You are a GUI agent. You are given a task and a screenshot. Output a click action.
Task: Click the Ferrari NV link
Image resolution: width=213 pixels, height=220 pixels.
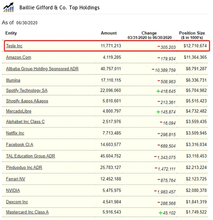point(16,179)
